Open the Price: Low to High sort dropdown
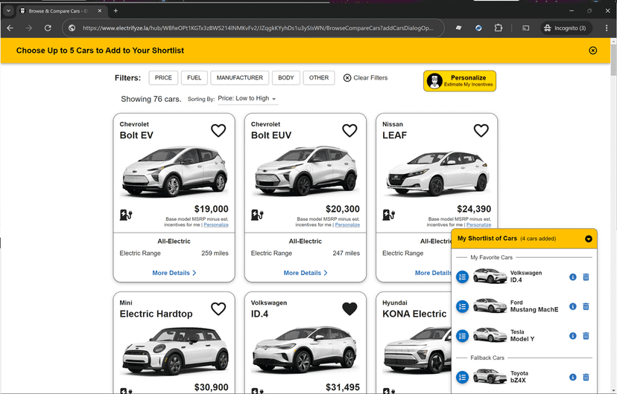The height and width of the screenshot is (394, 617). point(247,99)
